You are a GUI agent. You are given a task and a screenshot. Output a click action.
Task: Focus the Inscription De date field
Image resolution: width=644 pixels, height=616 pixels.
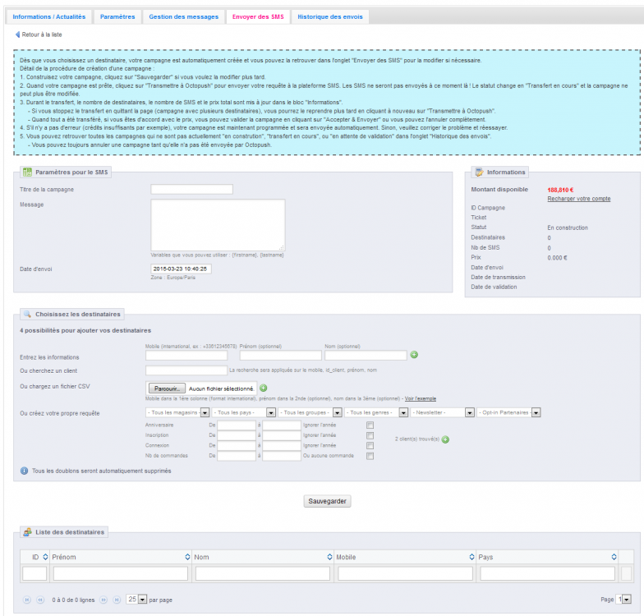pos(237,435)
